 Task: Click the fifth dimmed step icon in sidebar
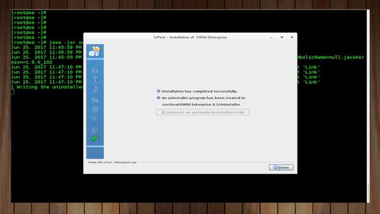click(95, 109)
